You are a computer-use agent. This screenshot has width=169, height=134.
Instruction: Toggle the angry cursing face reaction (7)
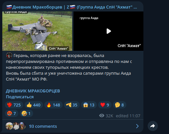(x=11, y=113)
